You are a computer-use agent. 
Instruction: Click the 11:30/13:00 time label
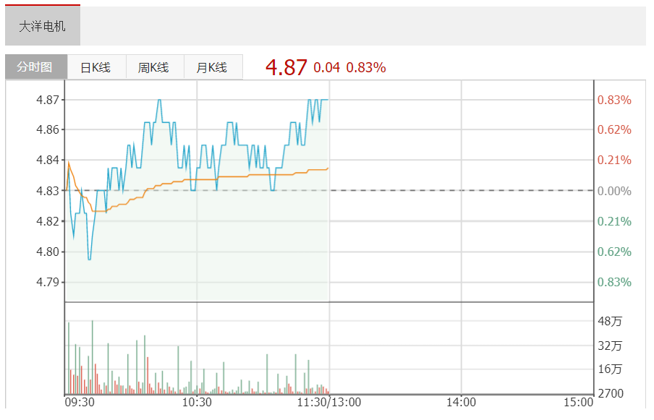click(329, 403)
